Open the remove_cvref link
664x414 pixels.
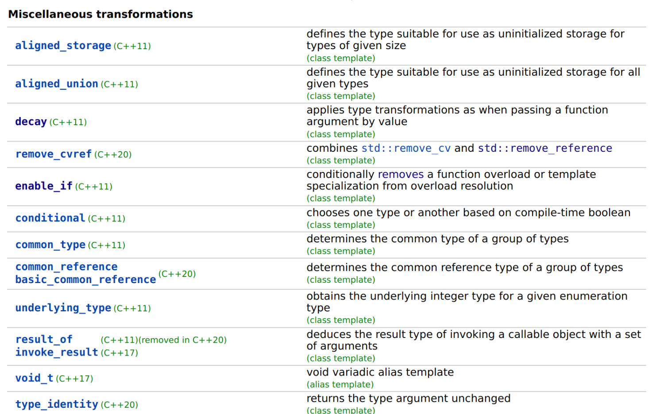pos(54,154)
